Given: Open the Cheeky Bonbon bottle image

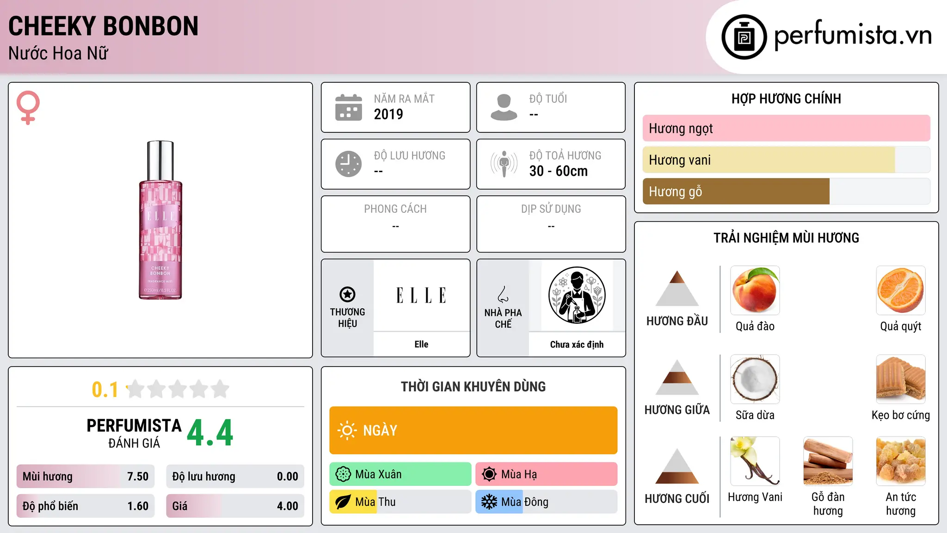Looking at the screenshot, I should pyautogui.click(x=160, y=220).
